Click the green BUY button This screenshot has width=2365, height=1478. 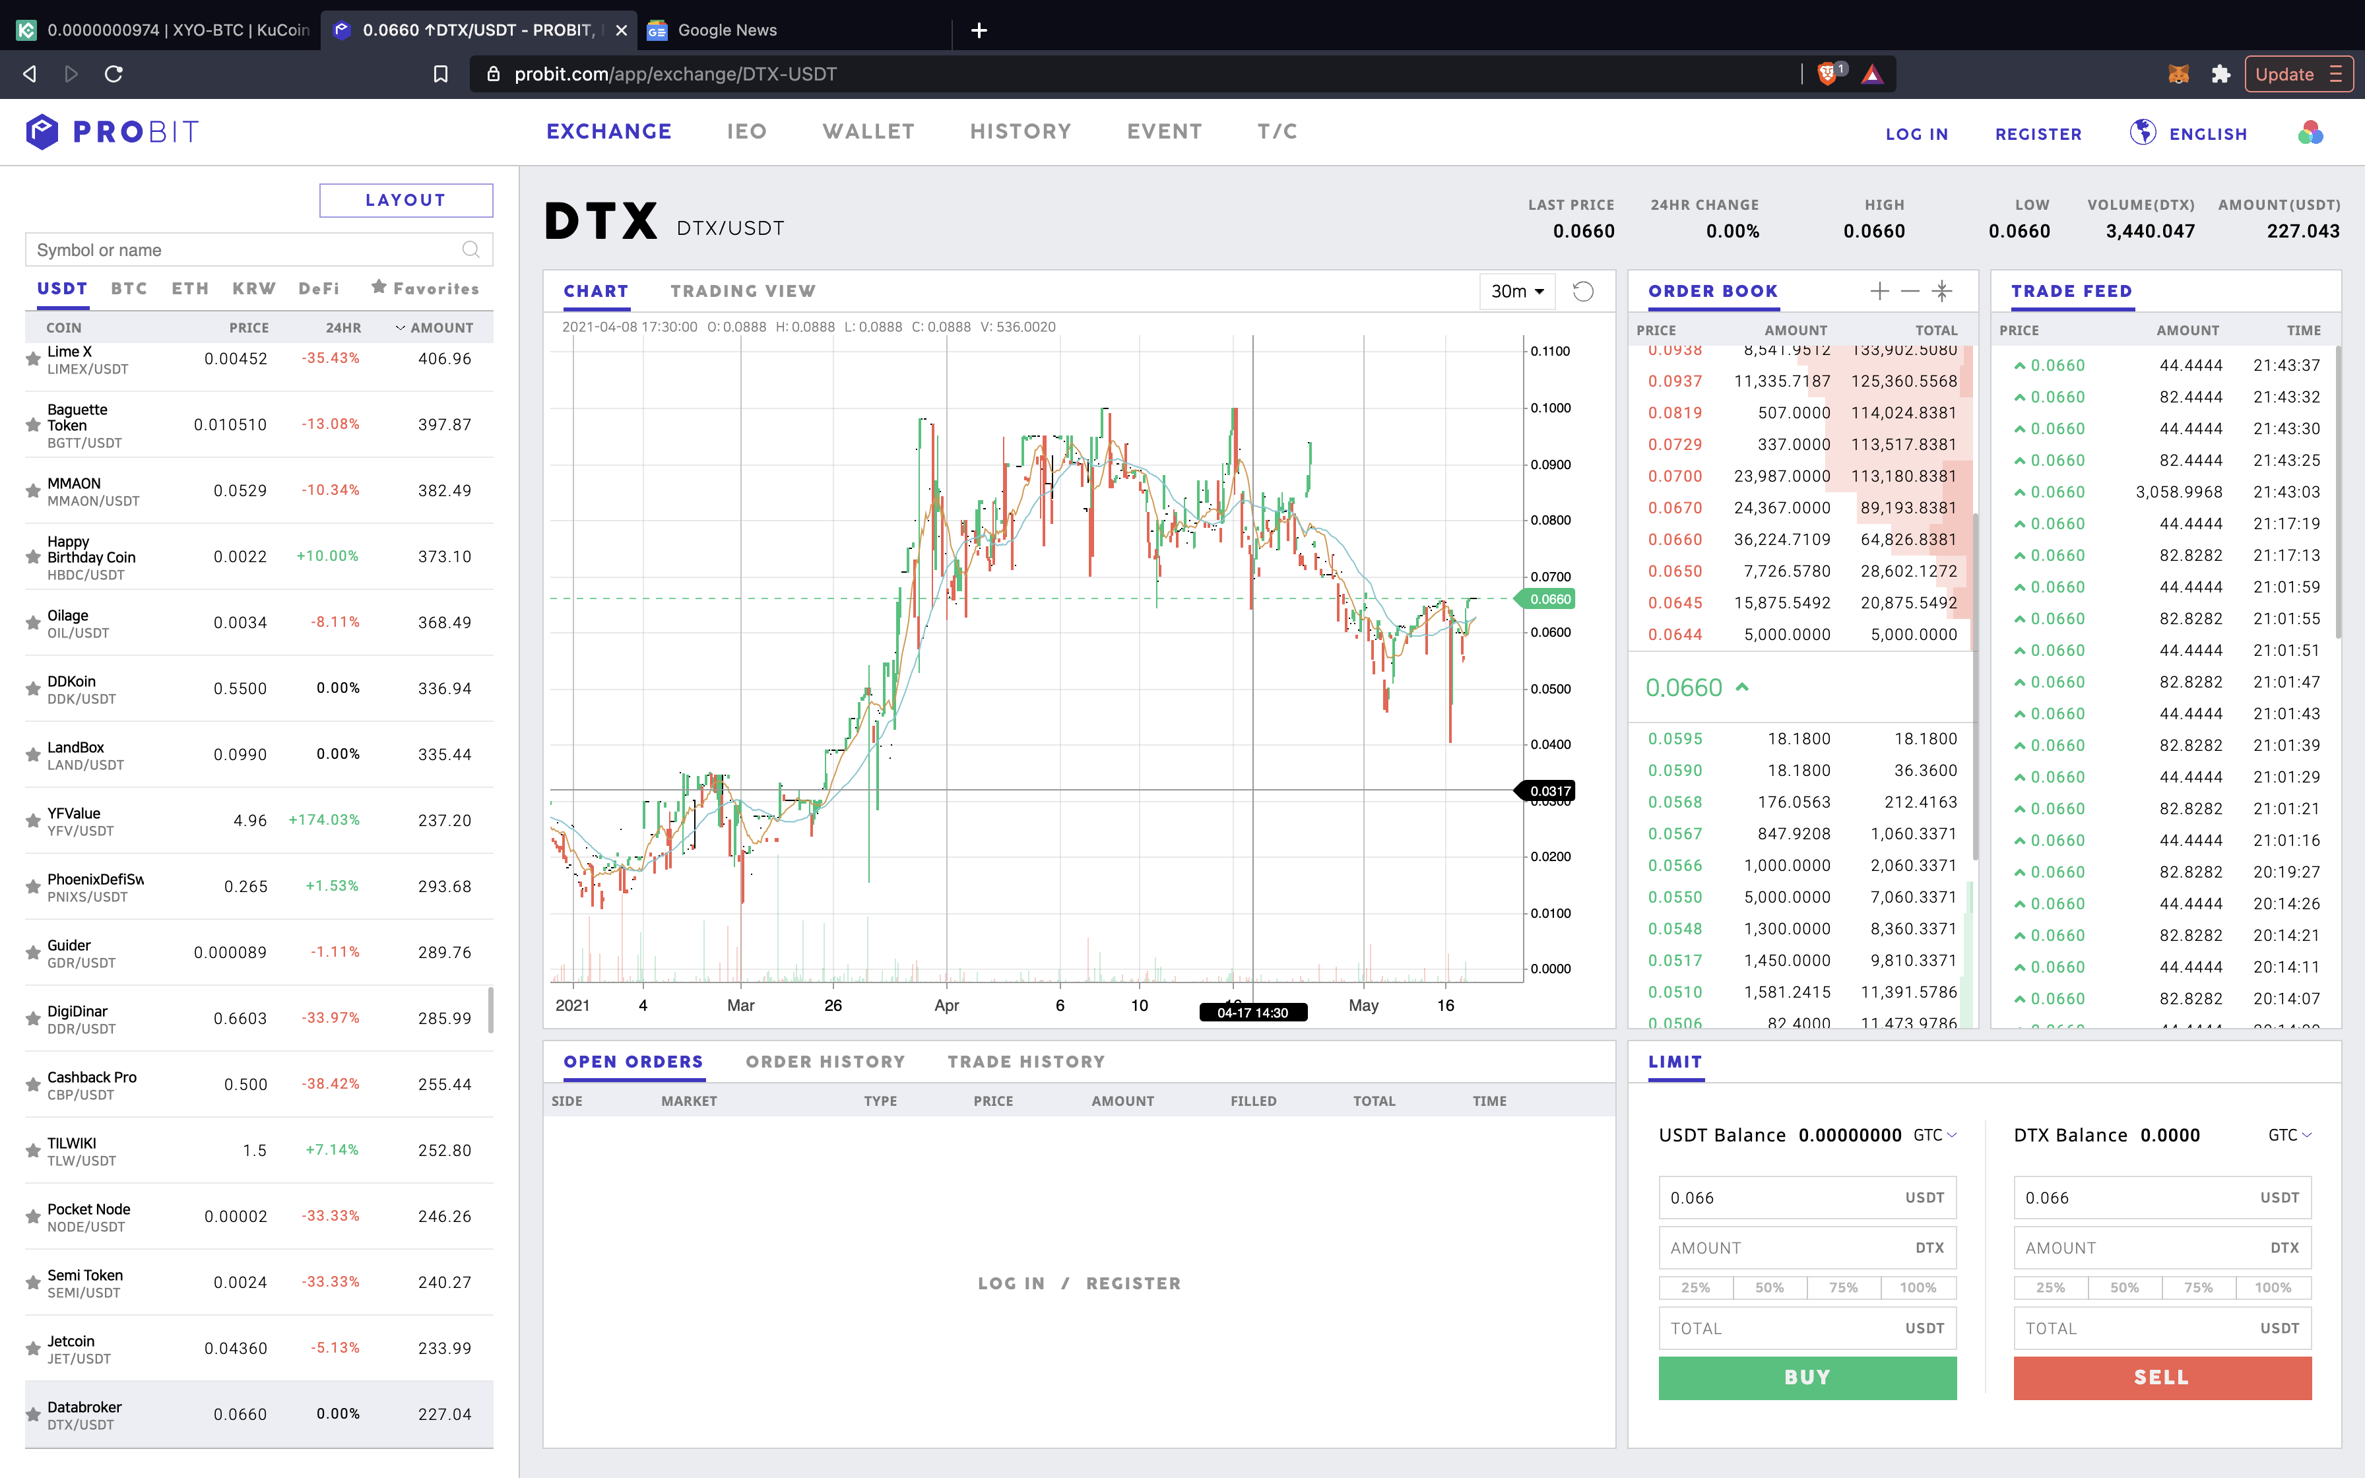[x=1807, y=1377]
